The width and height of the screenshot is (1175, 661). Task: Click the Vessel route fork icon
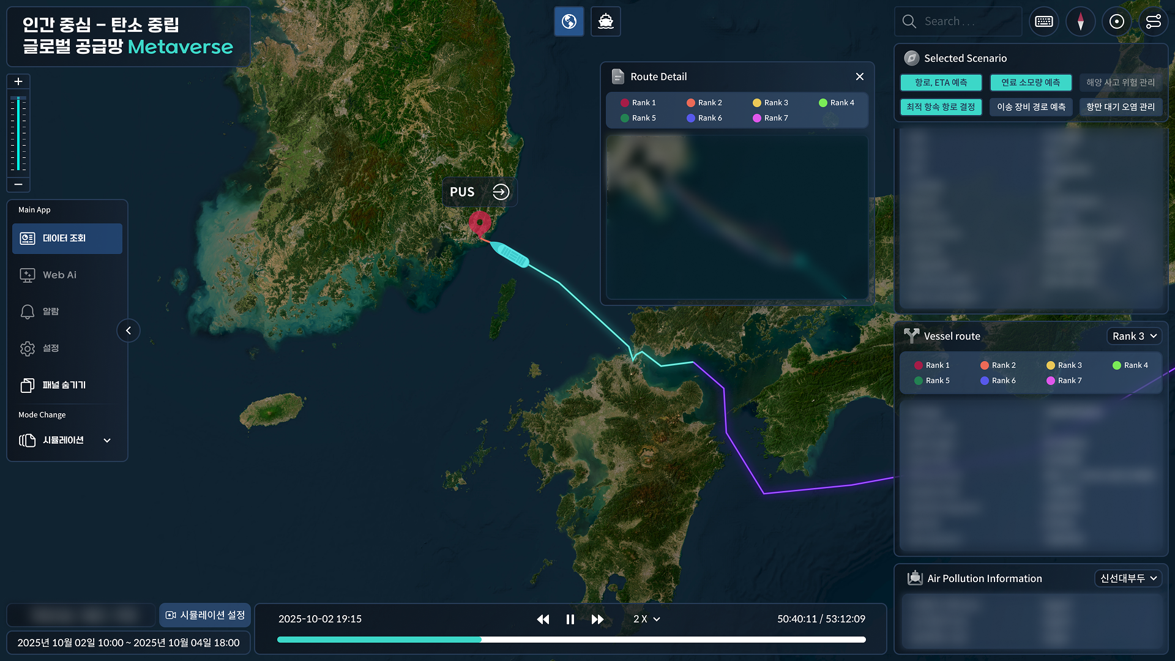pos(912,336)
